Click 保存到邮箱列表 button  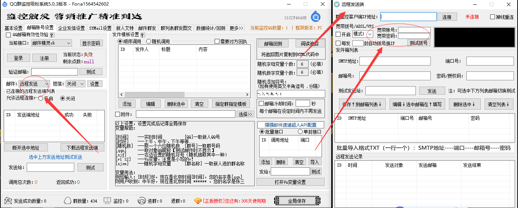click(362, 104)
